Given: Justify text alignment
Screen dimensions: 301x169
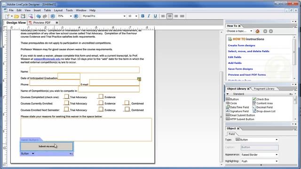Looking at the screenshot, I should click(x=182, y=16).
